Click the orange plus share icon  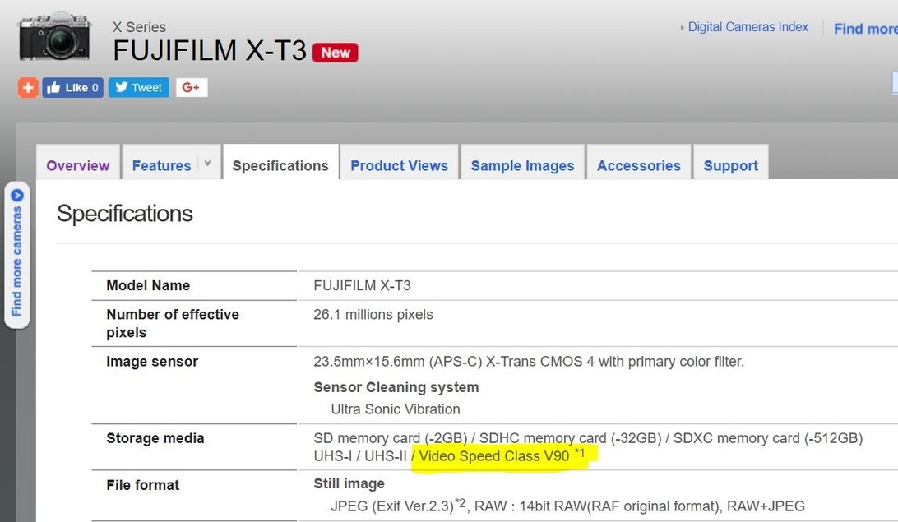(28, 88)
